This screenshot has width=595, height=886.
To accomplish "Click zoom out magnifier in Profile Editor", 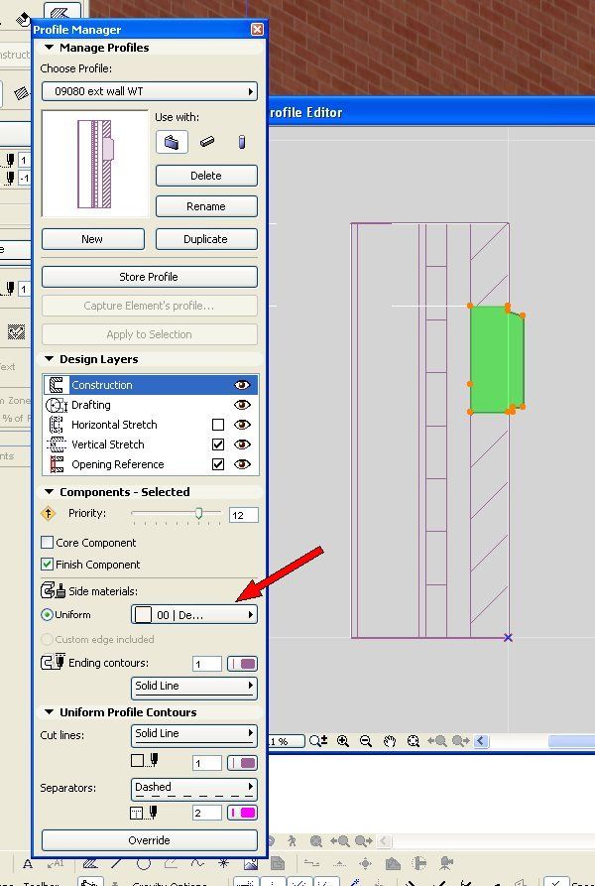I will (365, 741).
